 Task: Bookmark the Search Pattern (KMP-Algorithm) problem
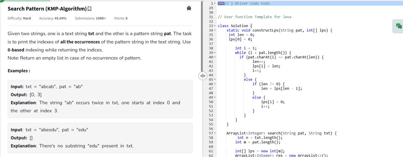(x=90, y=8)
